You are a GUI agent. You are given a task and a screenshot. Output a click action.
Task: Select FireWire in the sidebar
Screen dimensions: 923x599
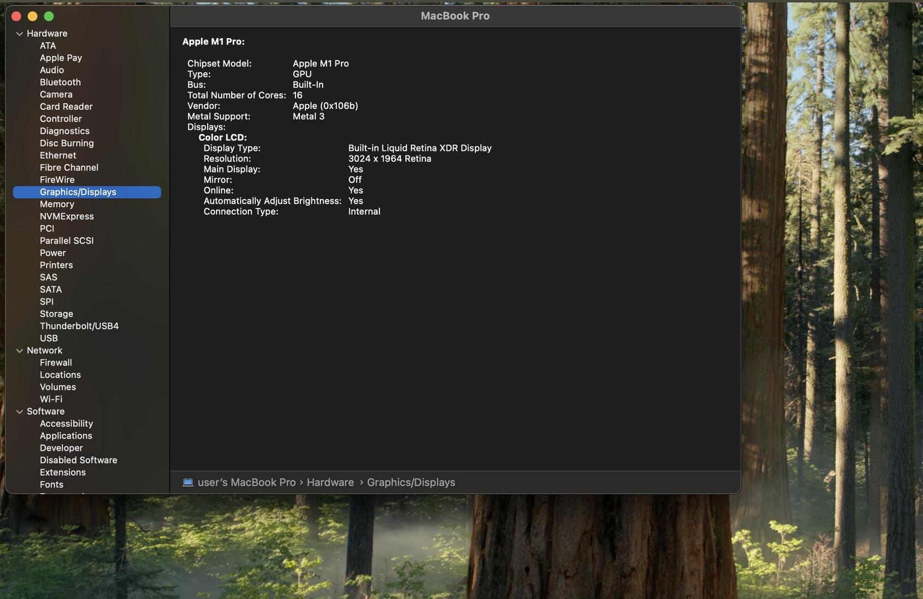point(57,180)
